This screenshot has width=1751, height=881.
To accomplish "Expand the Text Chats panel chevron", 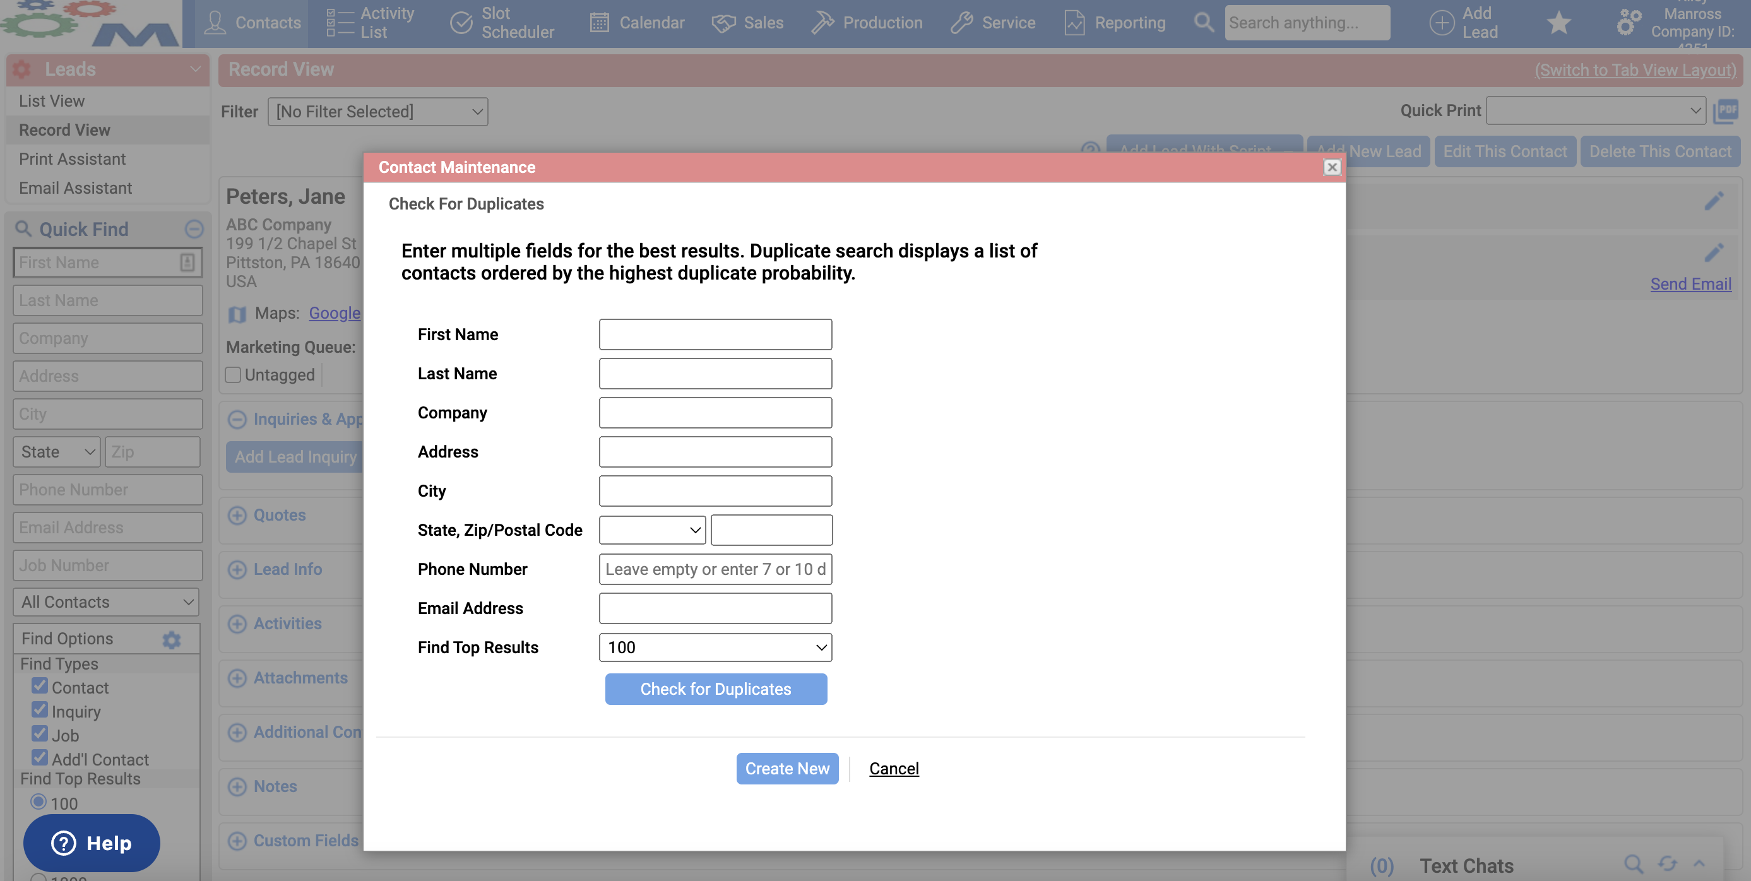I will click(1699, 864).
